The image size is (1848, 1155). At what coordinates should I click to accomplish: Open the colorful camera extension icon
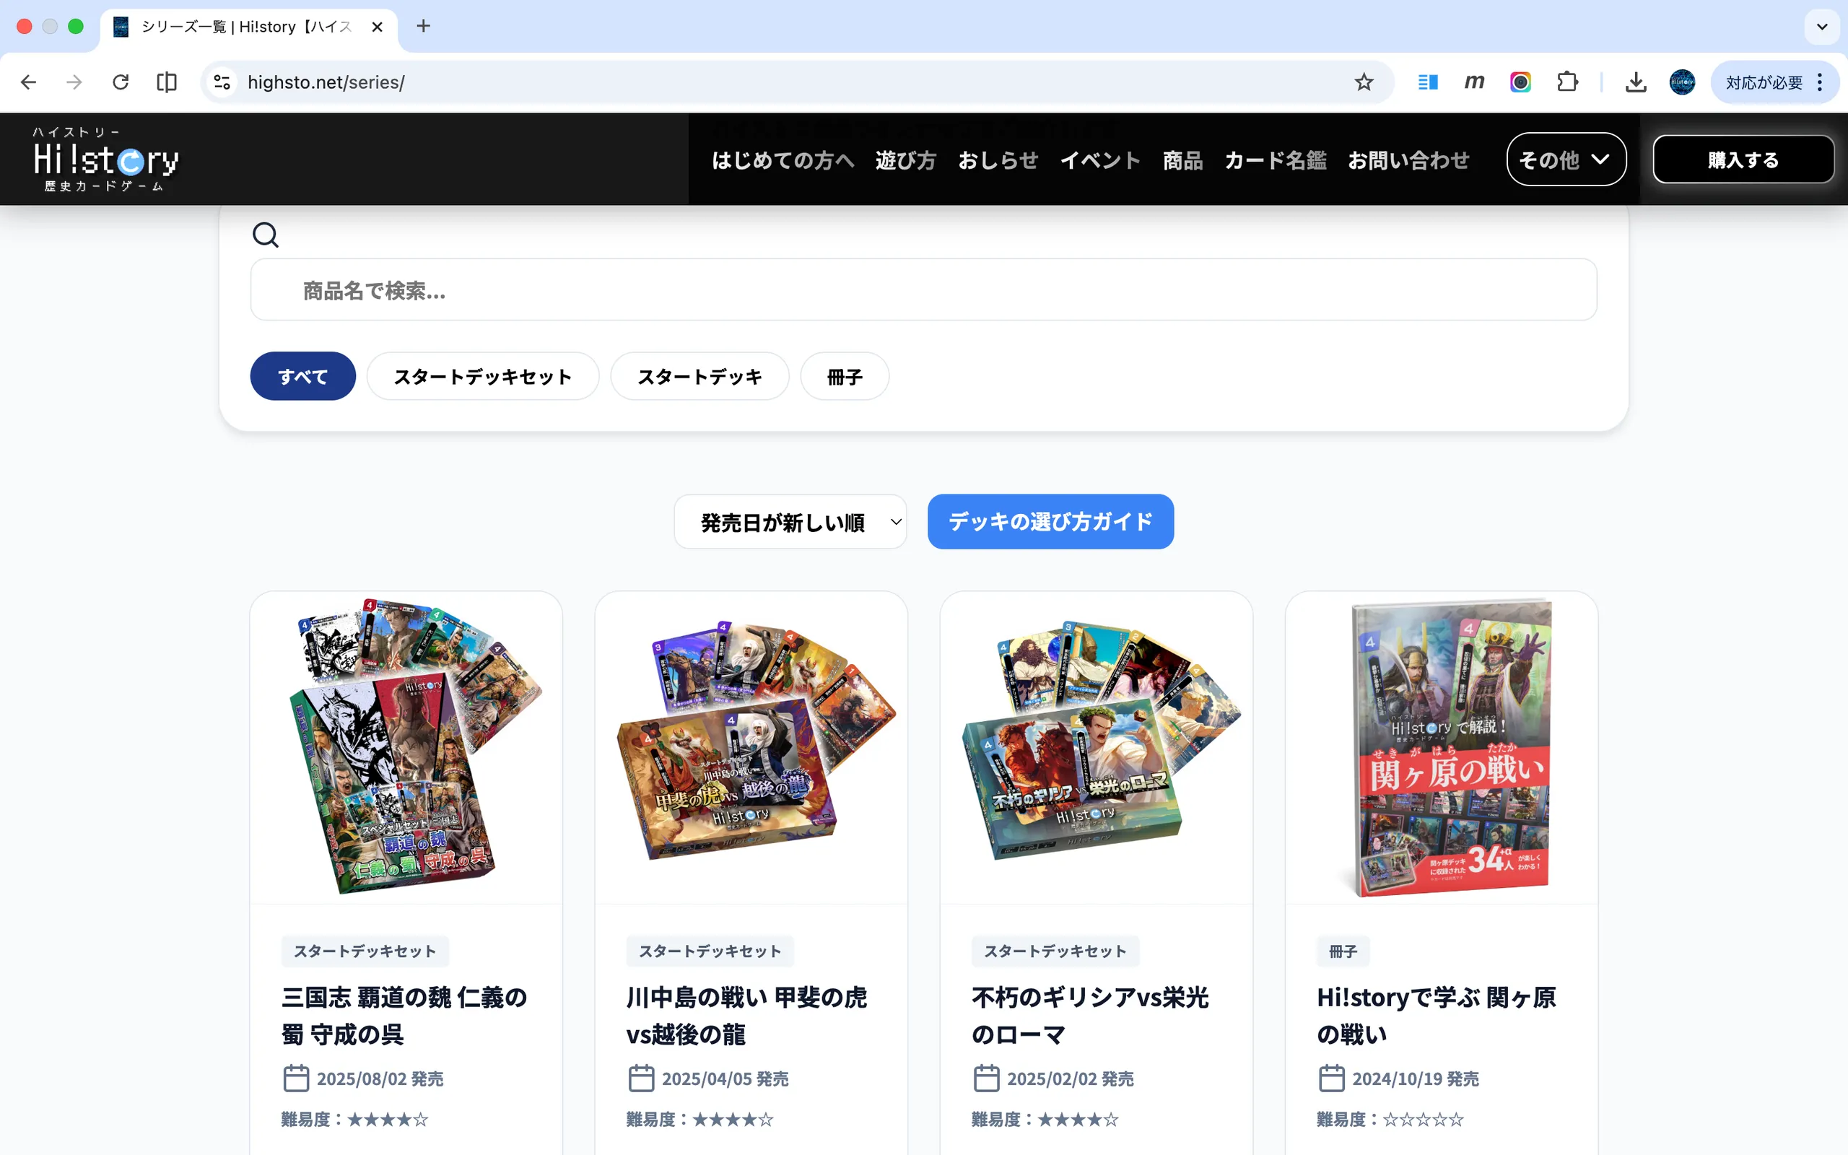(1520, 82)
